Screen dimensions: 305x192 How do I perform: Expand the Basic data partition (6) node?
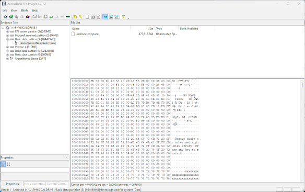7,55
